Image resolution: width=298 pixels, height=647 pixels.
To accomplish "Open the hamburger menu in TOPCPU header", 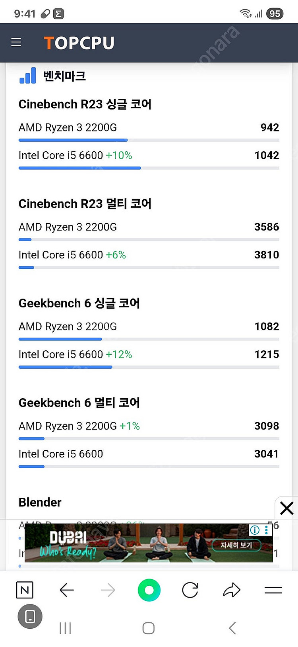I will [16, 42].
